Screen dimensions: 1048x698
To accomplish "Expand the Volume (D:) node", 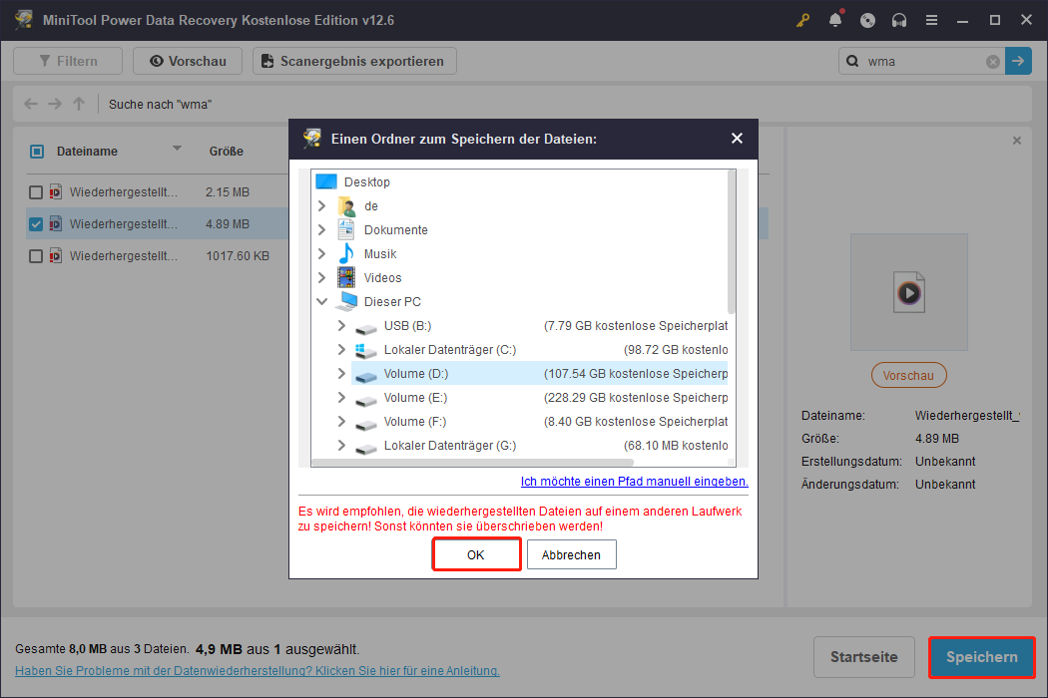I will [x=341, y=374].
